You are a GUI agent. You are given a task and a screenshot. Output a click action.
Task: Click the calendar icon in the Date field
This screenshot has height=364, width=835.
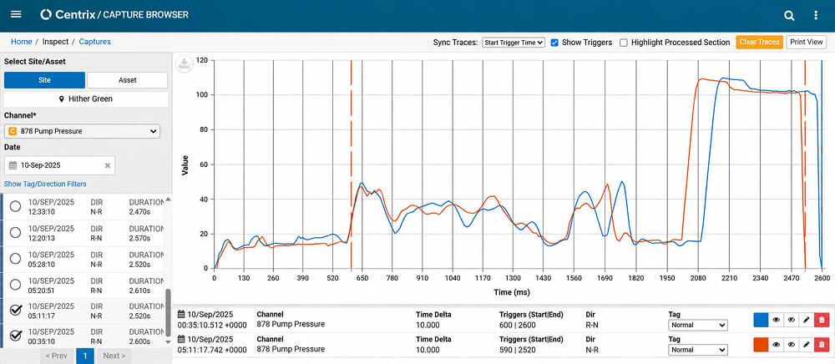(13, 165)
